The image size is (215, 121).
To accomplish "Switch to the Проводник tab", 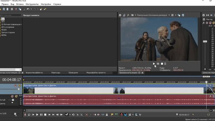I will pos(73,73).
